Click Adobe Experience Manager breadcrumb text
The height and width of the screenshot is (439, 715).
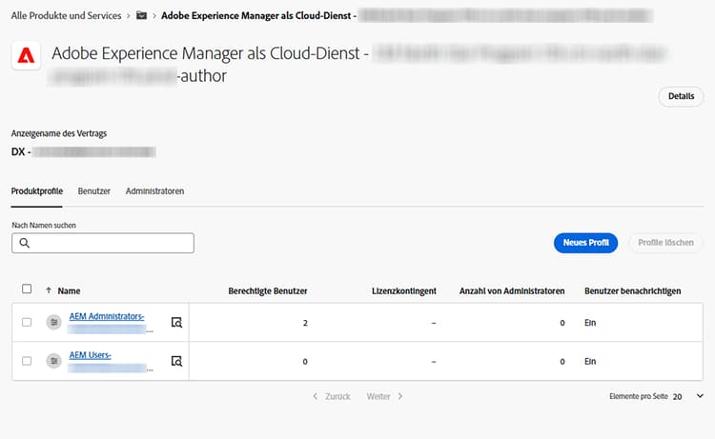(x=258, y=15)
